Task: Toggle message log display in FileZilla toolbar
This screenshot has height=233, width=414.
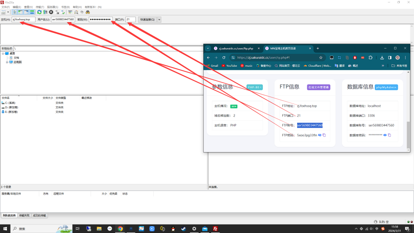Action: tap(15, 12)
